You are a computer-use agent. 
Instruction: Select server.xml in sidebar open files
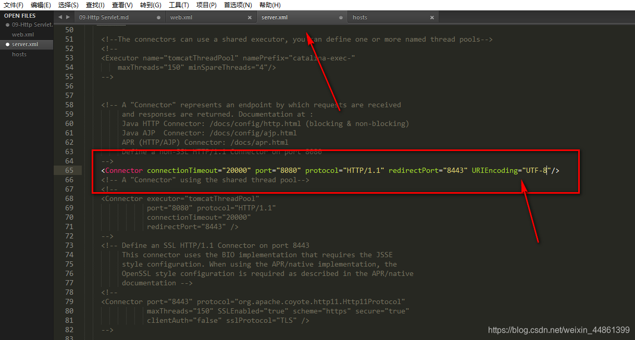(25, 44)
